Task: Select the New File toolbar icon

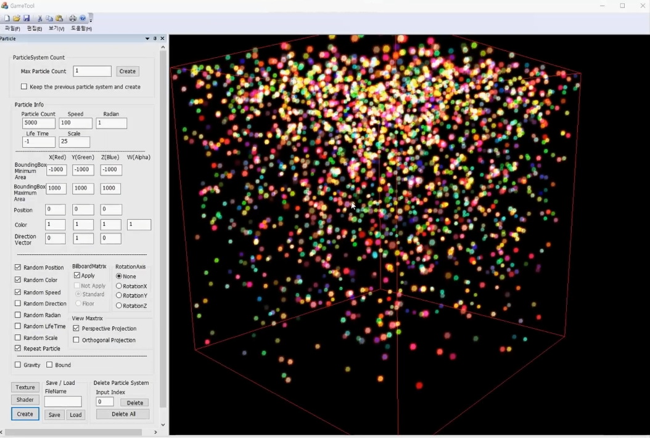Action: (x=6, y=18)
